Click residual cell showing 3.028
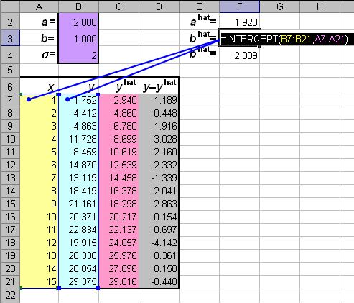 pos(159,139)
